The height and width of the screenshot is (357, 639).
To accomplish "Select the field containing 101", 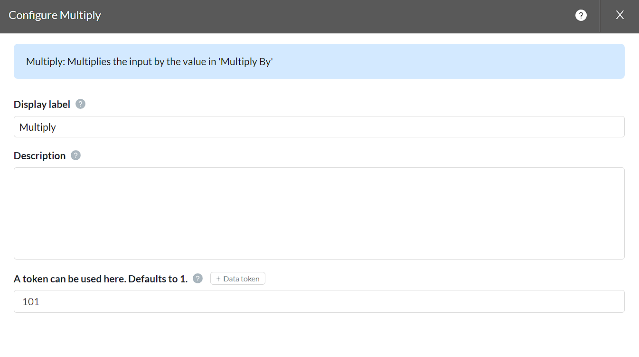I will (319, 301).
